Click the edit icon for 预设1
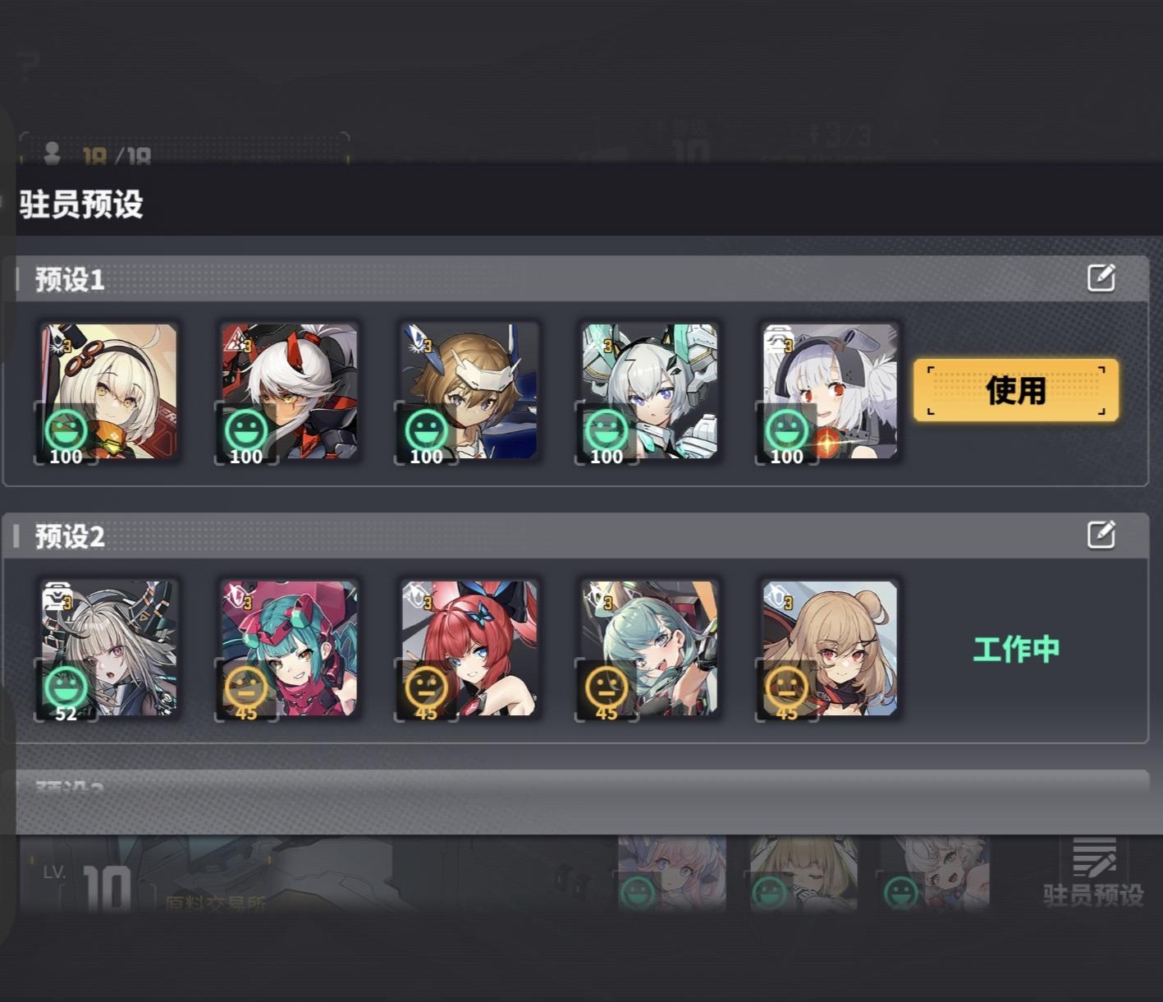This screenshot has width=1163, height=1002. 1101,278
